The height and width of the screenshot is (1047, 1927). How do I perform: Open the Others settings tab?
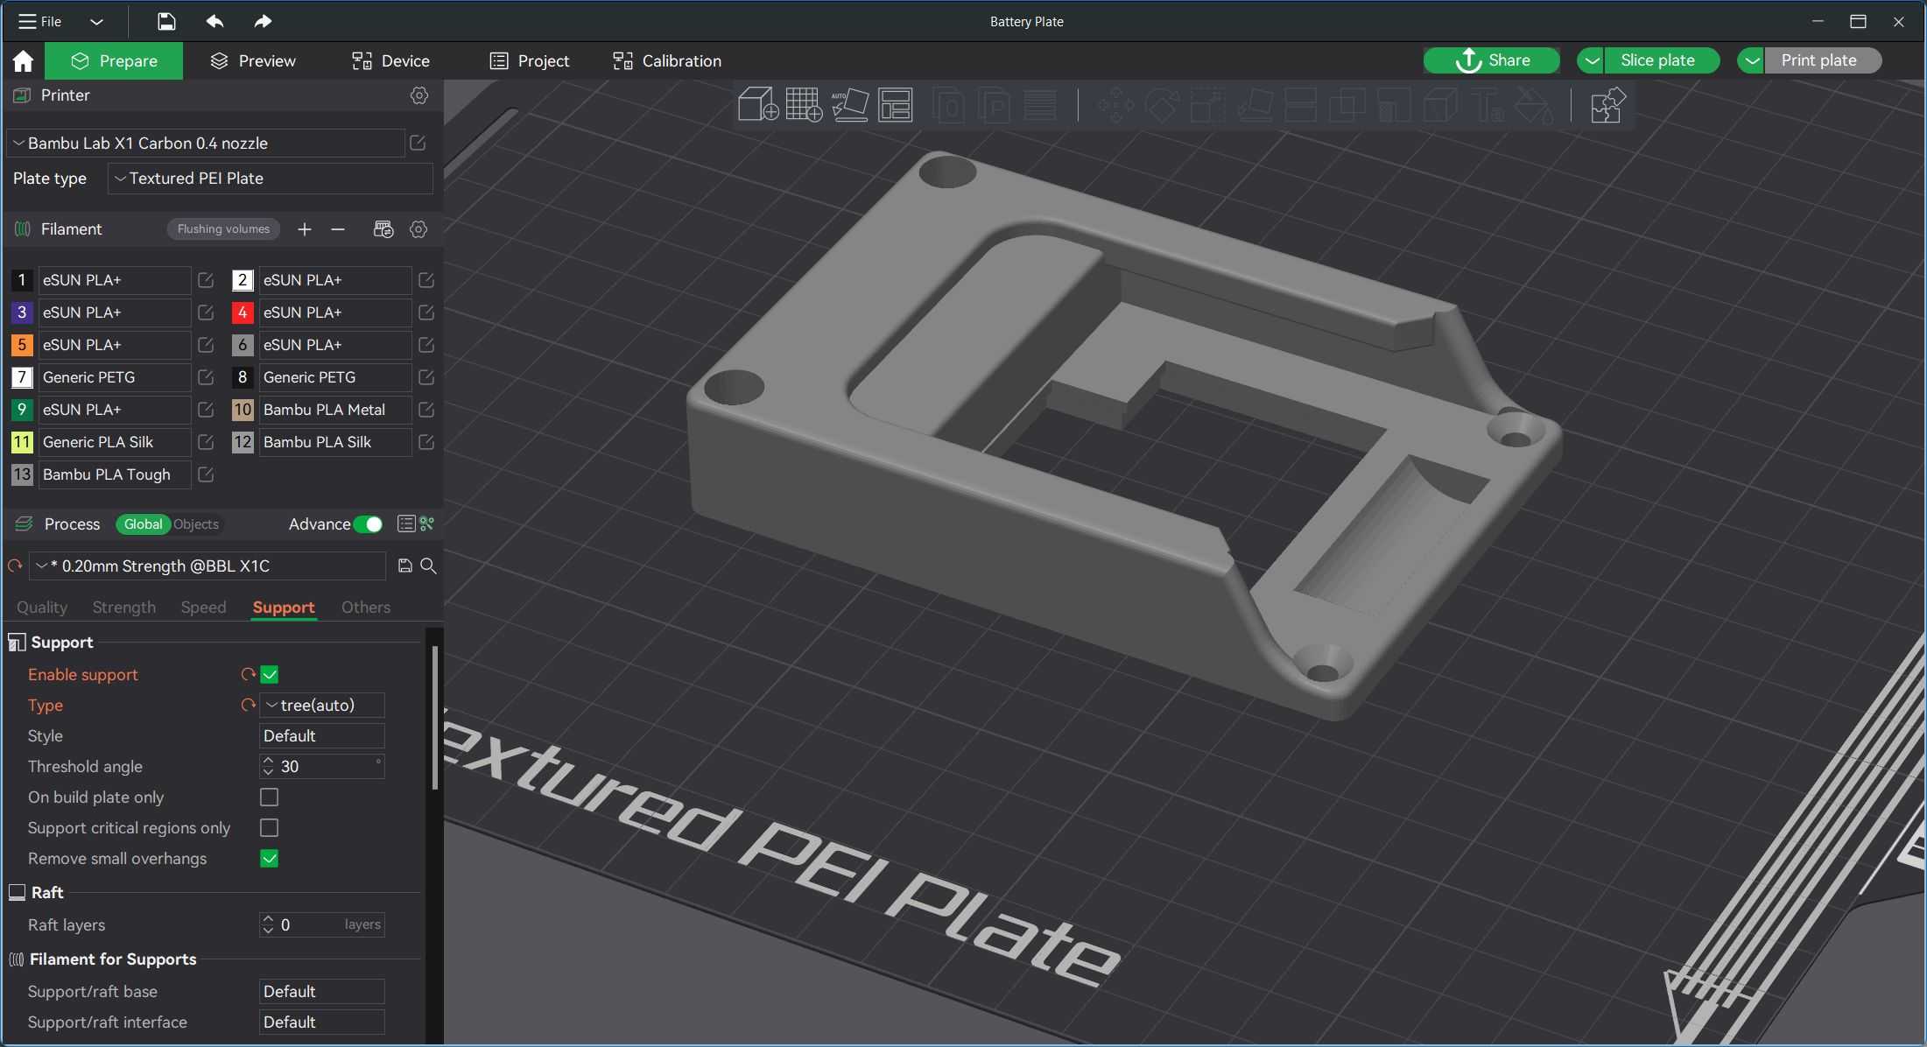point(366,607)
